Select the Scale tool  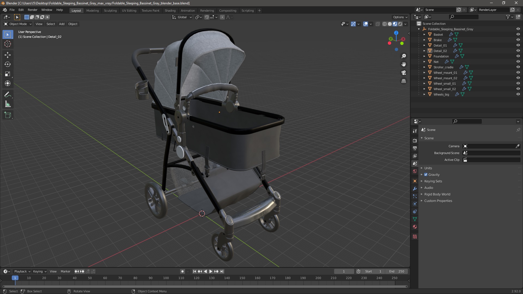[8, 74]
